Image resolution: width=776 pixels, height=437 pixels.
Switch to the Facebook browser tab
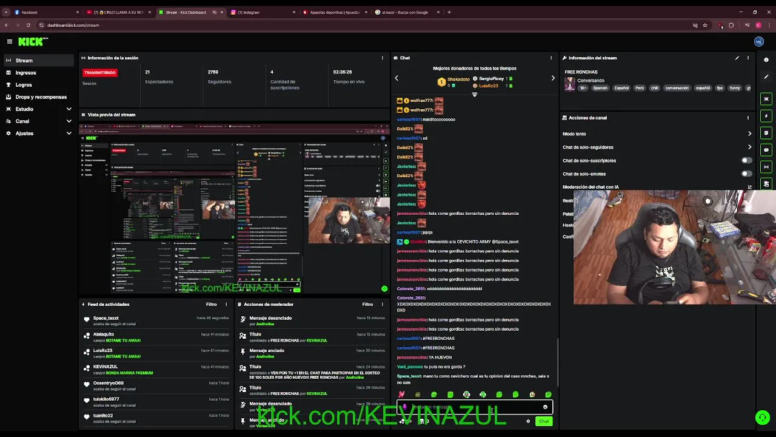[45, 12]
